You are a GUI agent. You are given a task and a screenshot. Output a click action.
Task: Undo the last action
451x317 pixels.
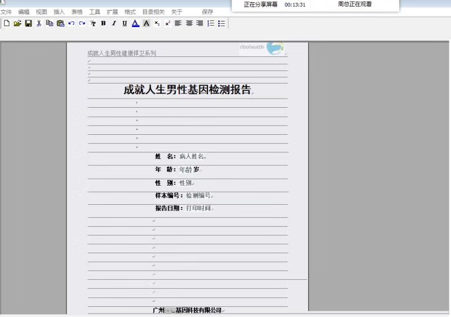point(71,23)
